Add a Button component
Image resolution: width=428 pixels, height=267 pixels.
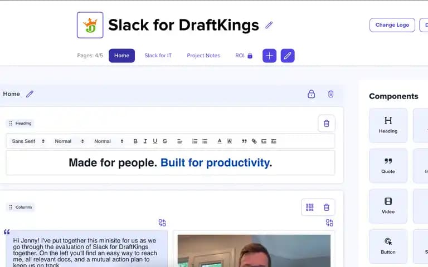[x=388, y=246]
